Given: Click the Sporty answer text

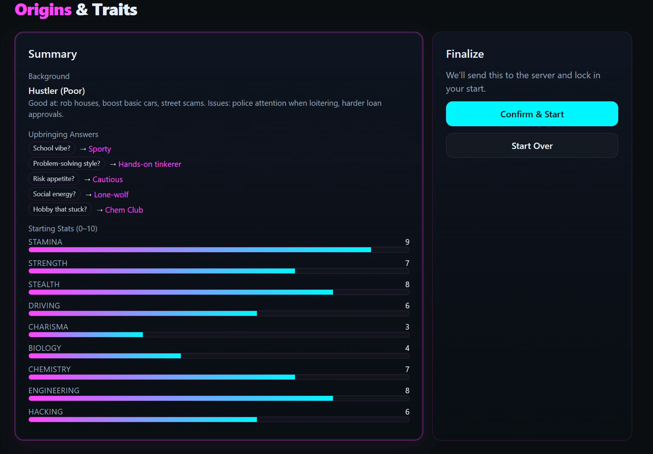Looking at the screenshot, I should 99,149.
